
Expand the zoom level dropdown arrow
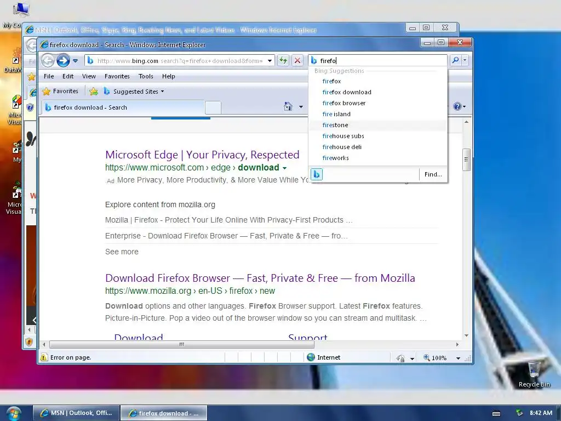click(x=458, y=358)
